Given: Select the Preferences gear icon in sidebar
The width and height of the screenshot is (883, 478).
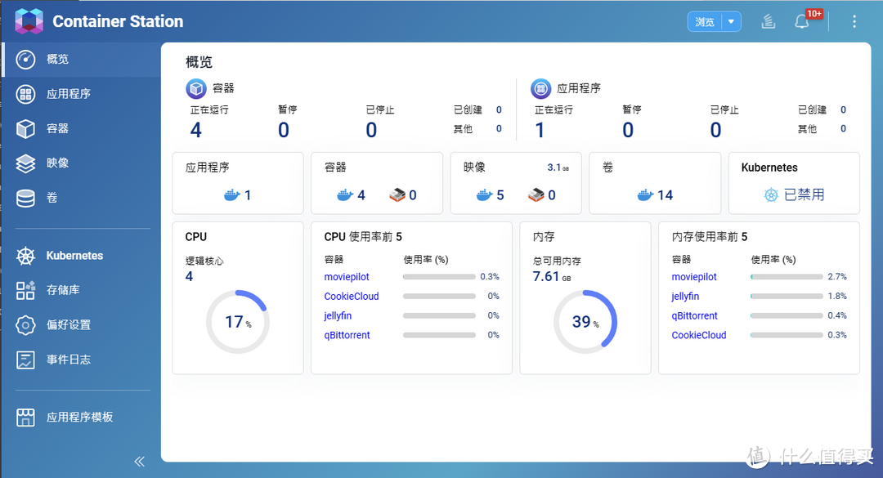Looking at the screenshot, I should [x=25, y=324].
